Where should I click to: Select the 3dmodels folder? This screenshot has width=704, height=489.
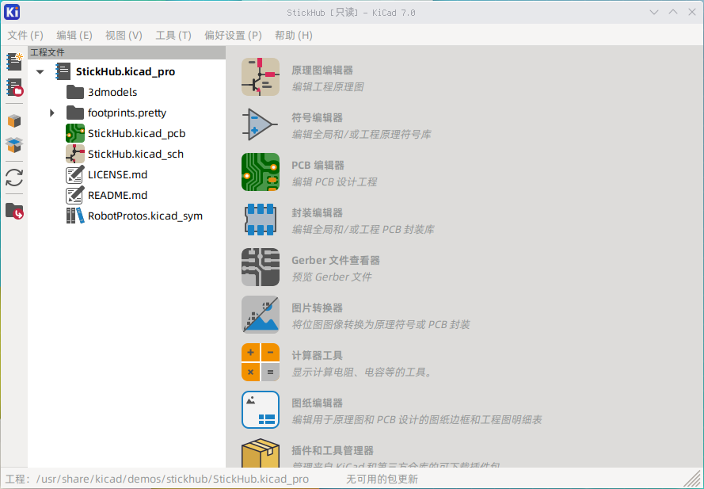coord(112,92)
